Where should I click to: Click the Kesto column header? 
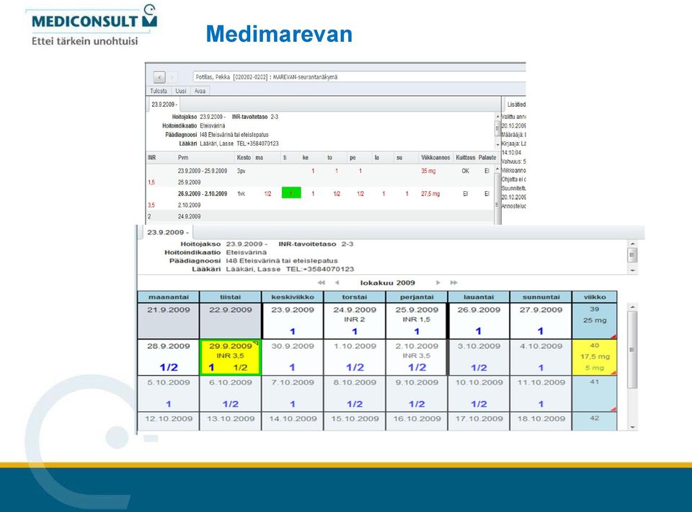tap(244, 158)
